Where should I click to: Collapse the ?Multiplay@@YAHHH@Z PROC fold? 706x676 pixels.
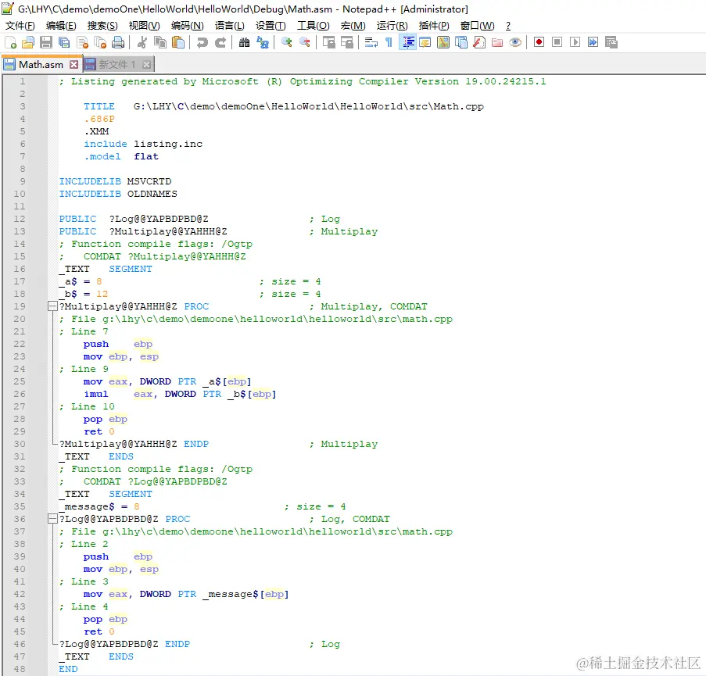coord(52,306)
